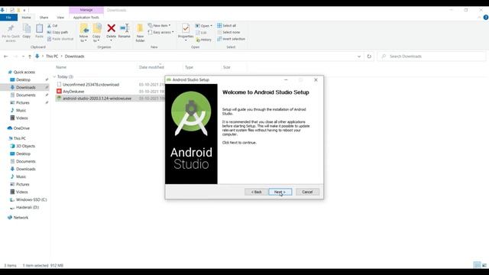This screenshot has height=275, width=489.
Task: Switch to details view icon in status bar
Action: point(477,265)
